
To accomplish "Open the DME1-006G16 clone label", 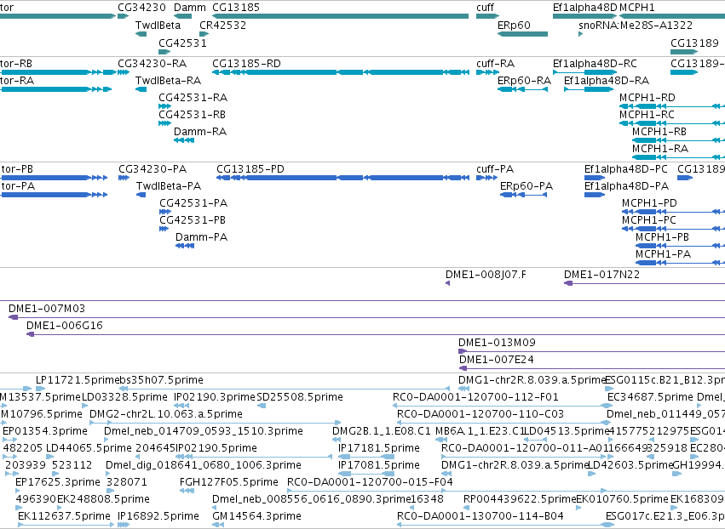I will point(64,326).
